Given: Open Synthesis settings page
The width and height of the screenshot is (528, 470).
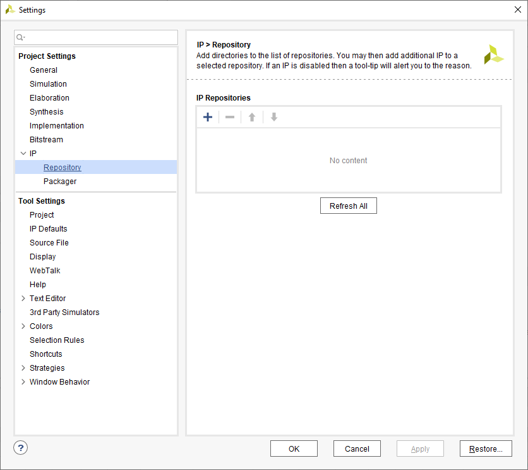Looking at the screenshot, I should [x=47, y=111].
